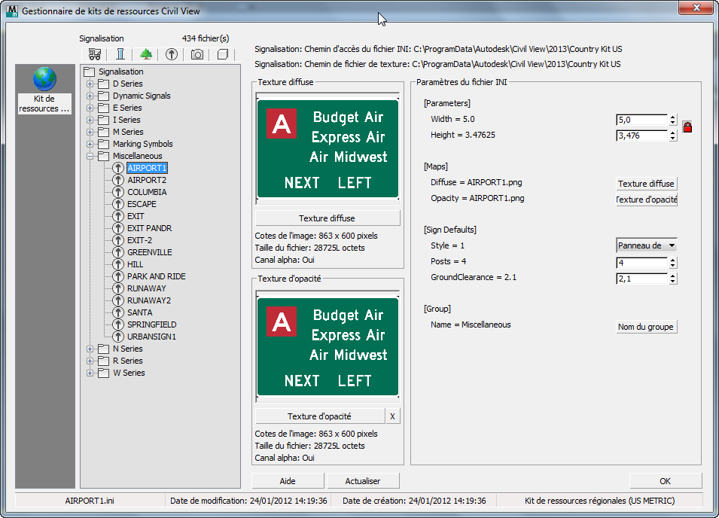Viewport: 719px width, 518px height.
Task: Expand the Marking Symbols folder
Action: [x=90, y=144]
